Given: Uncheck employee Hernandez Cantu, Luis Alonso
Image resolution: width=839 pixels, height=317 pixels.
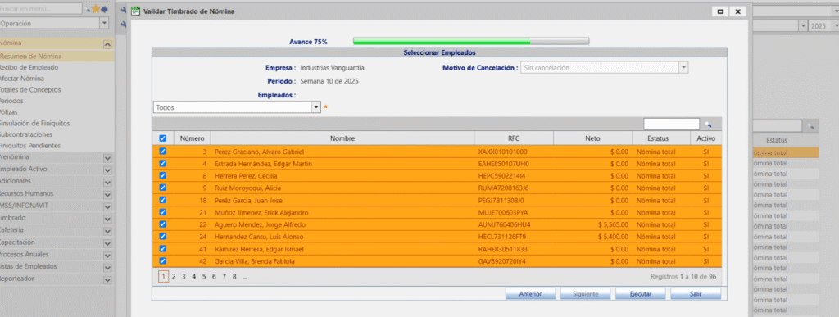Looking at the screenshot, I should [x=163, y=236].
